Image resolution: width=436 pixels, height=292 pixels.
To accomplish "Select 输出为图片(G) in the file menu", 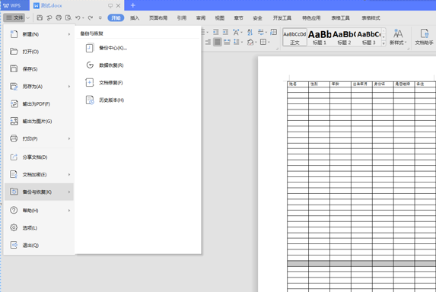I will click(x=40, y=121).
